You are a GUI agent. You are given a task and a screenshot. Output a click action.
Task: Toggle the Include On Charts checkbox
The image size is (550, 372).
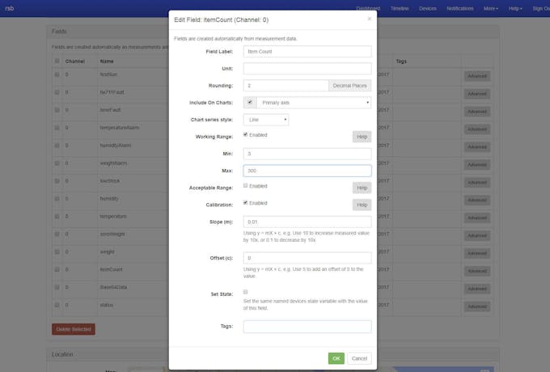click(x=250, y=103)
